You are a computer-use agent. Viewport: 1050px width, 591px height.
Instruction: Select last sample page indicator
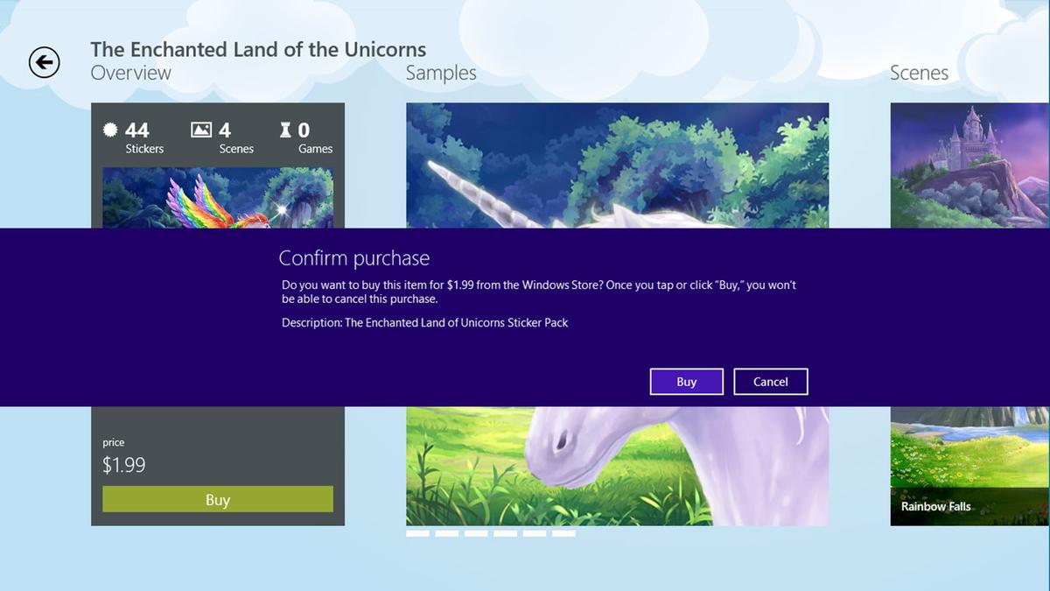click(563, 533)
